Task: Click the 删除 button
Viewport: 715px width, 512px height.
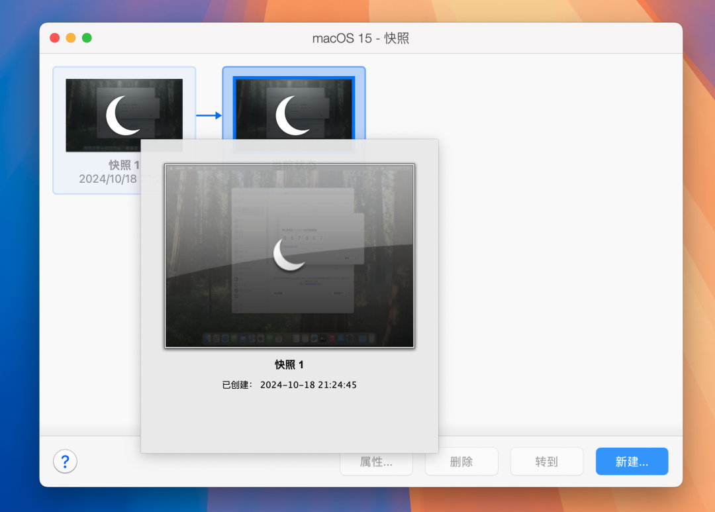Action: pos(461,462)
